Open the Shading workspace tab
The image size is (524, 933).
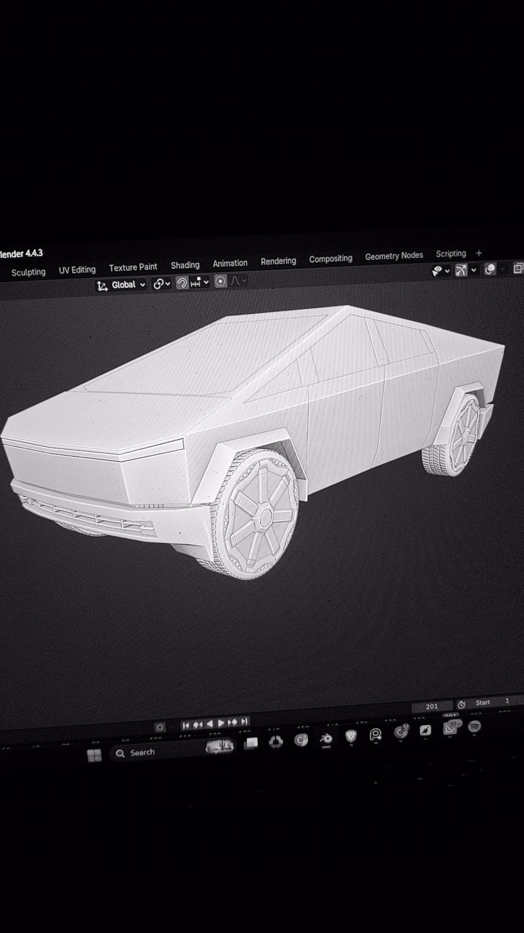[x=185, y=265]
